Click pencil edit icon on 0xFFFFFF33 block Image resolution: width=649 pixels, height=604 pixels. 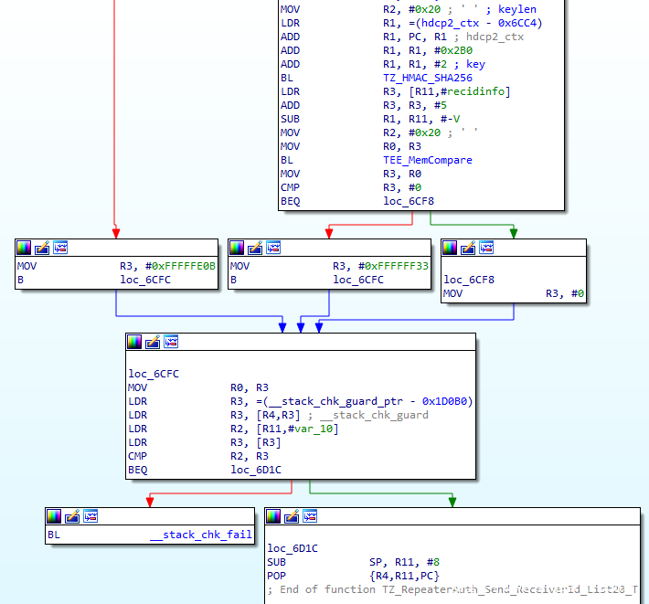click(255, 248)
